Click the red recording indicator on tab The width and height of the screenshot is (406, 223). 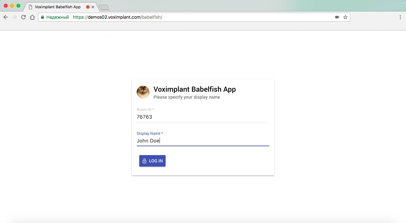tap(88, 7)
